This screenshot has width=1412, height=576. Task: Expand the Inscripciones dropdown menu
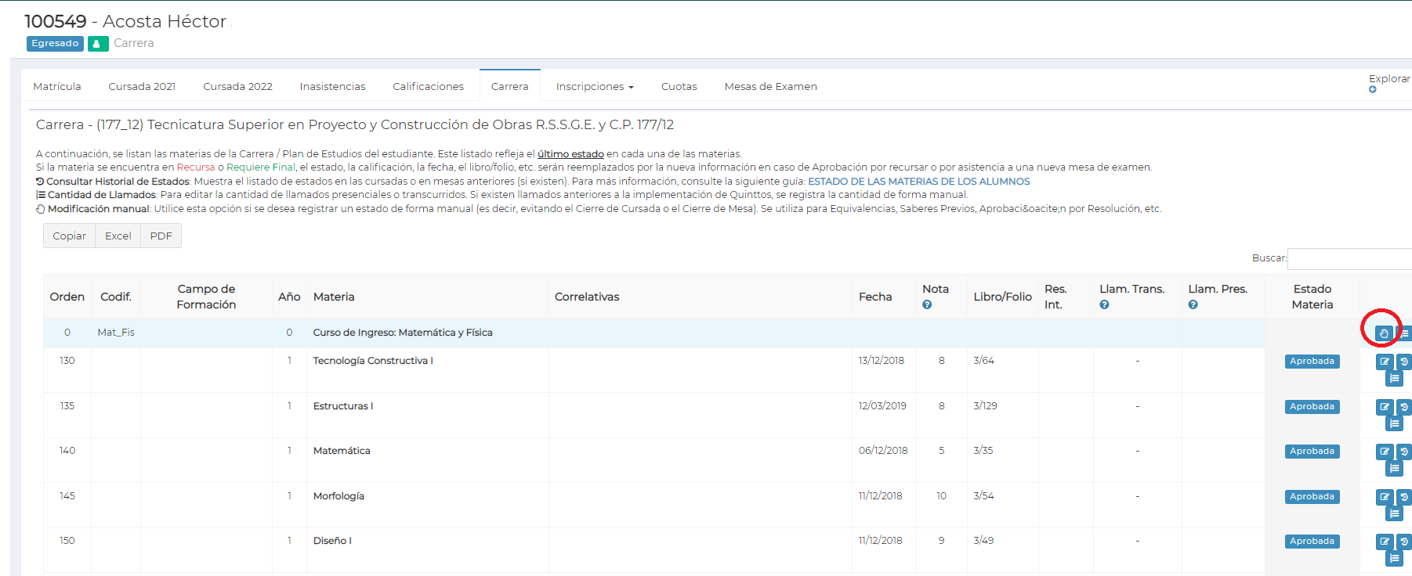coord(595,87)
